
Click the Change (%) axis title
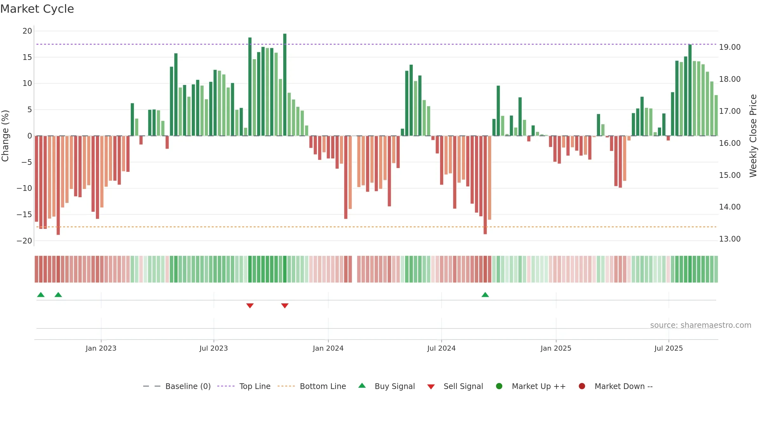coord(5,136)
